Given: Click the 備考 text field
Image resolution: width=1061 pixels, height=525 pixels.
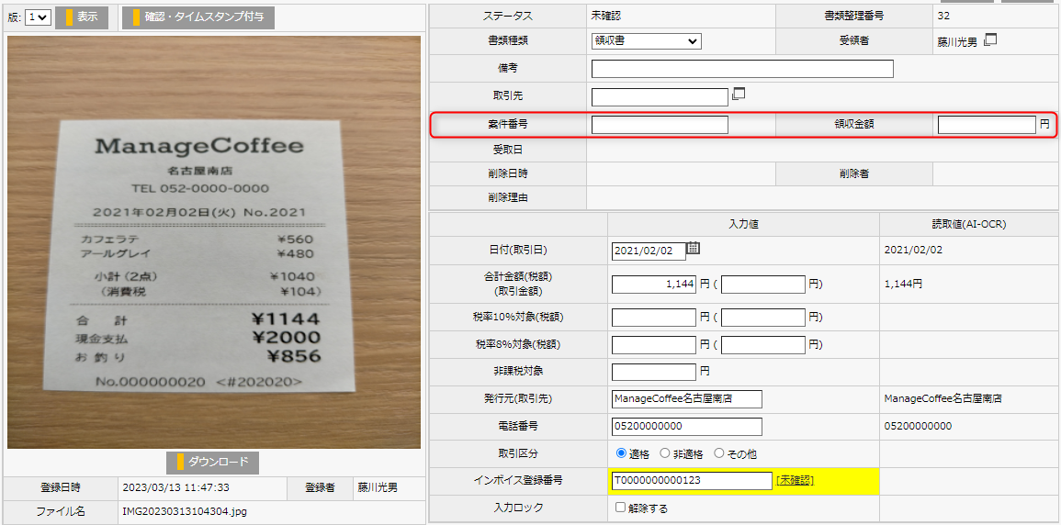Looking at the screenshot, I should pyautogui.click(x=742, y=69).
